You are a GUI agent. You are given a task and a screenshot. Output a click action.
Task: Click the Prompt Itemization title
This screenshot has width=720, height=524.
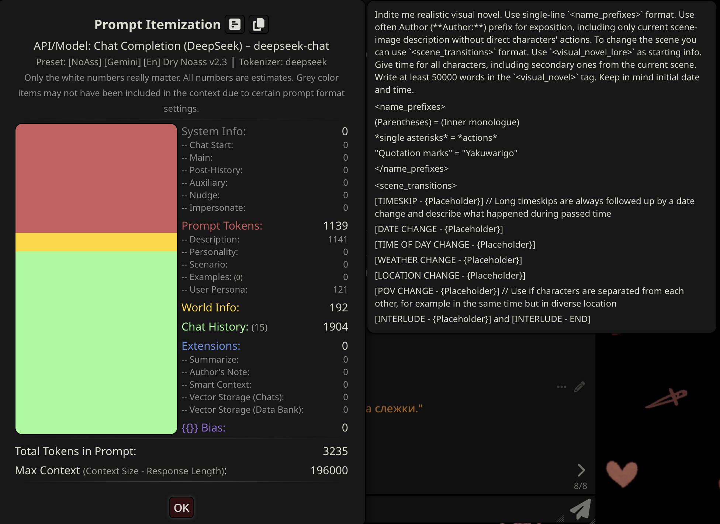coord(157,25)
